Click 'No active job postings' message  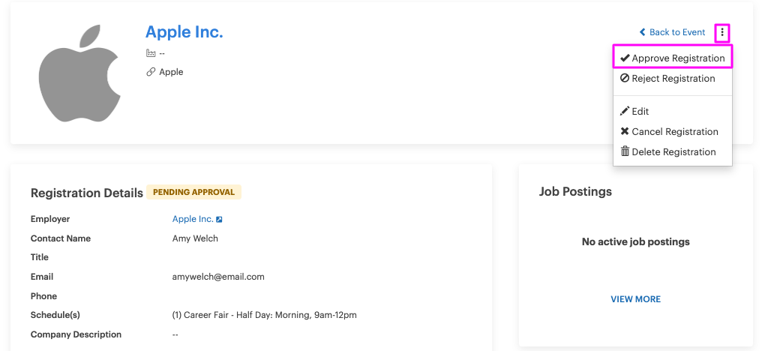pyautogui.click(x=636, y=241)
